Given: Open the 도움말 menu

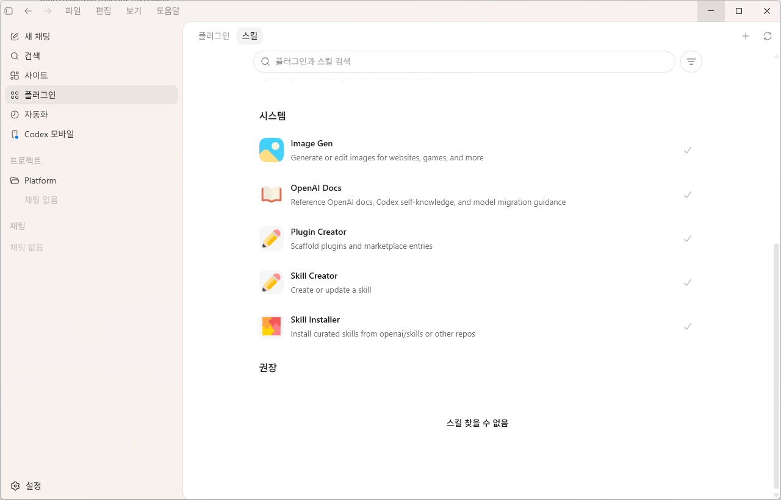Looking at the screenshot, I should pos(168,11).
